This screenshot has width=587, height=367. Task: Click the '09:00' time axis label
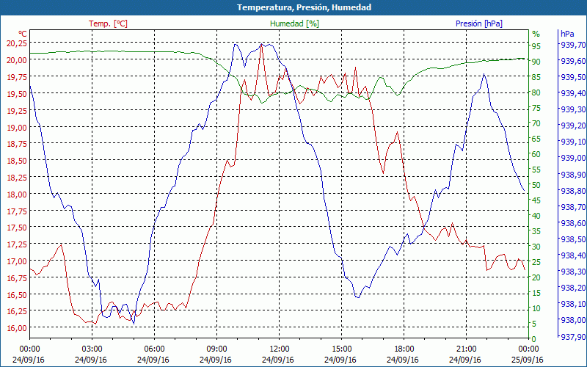coord(216,349)
